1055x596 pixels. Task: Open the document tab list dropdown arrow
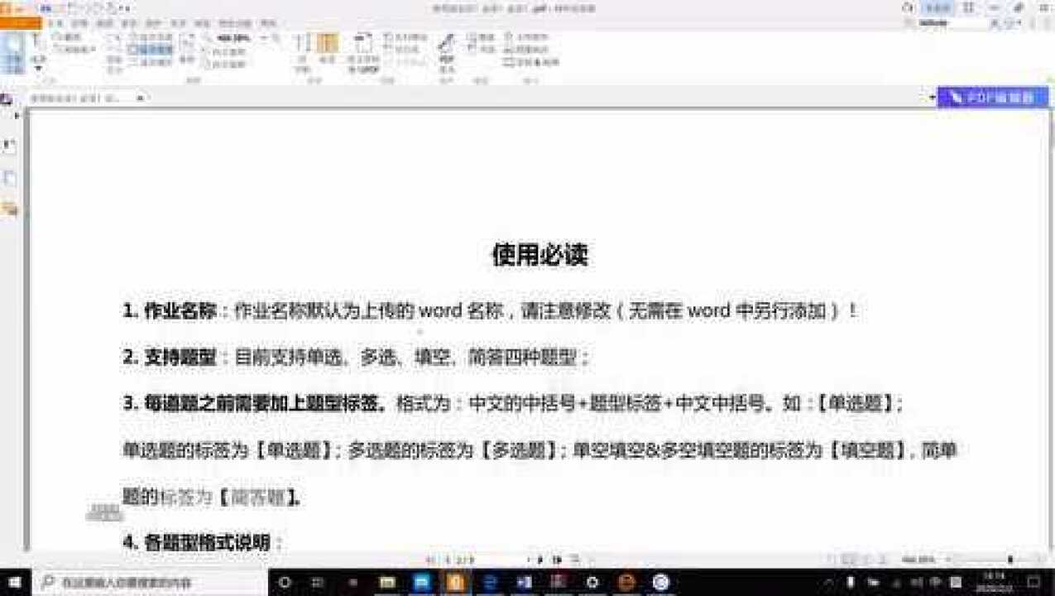tap(932, 97)
